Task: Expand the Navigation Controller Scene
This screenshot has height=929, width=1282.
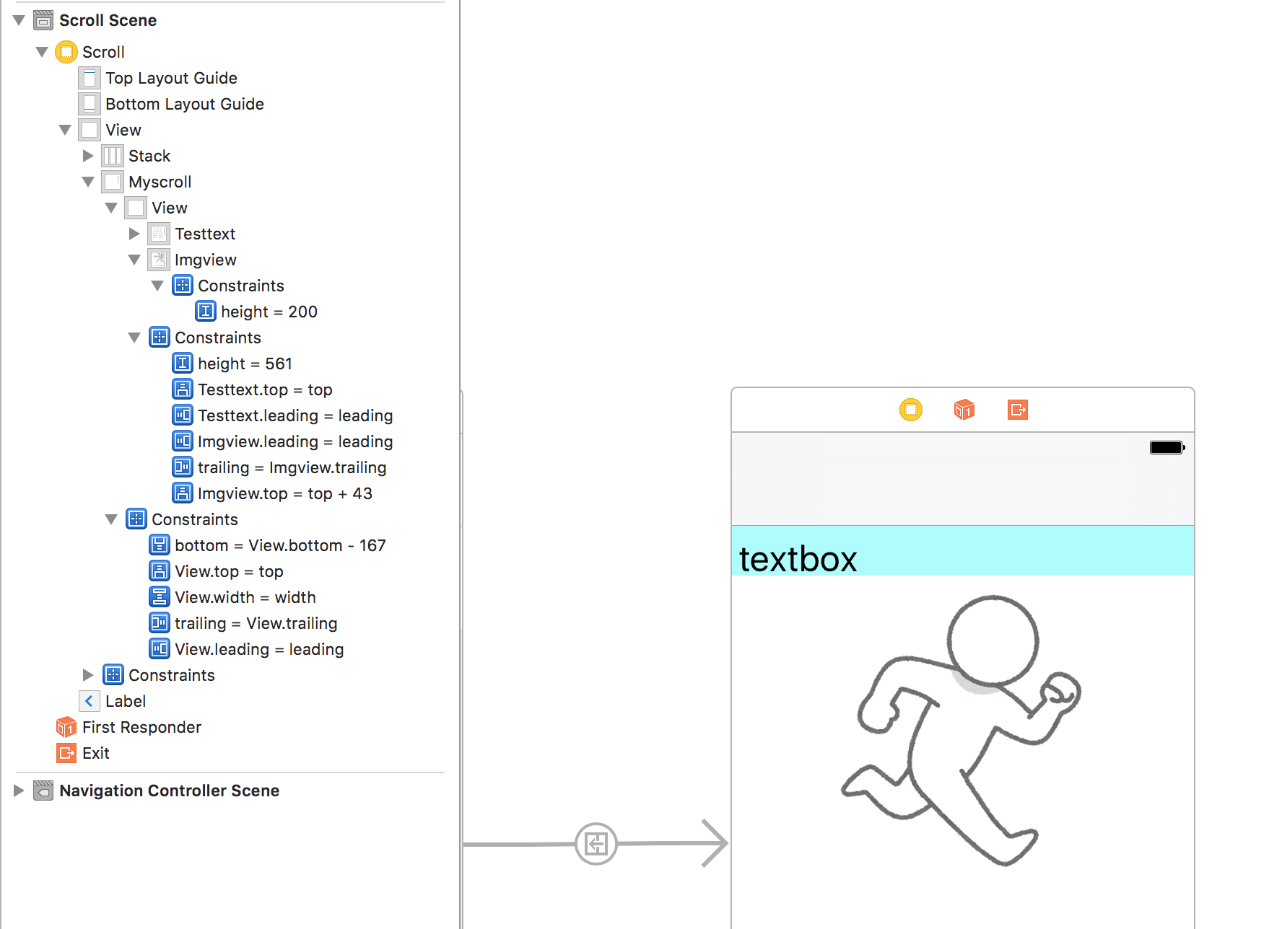Action: pyautogui.click(x=18, y=790)
